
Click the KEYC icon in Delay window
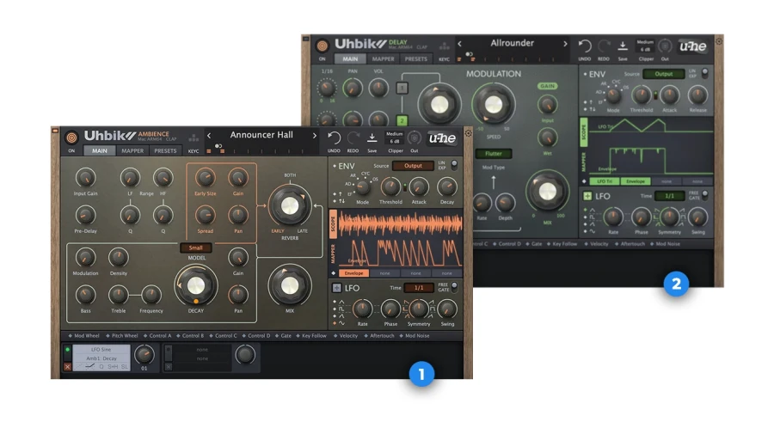(445, 46)
